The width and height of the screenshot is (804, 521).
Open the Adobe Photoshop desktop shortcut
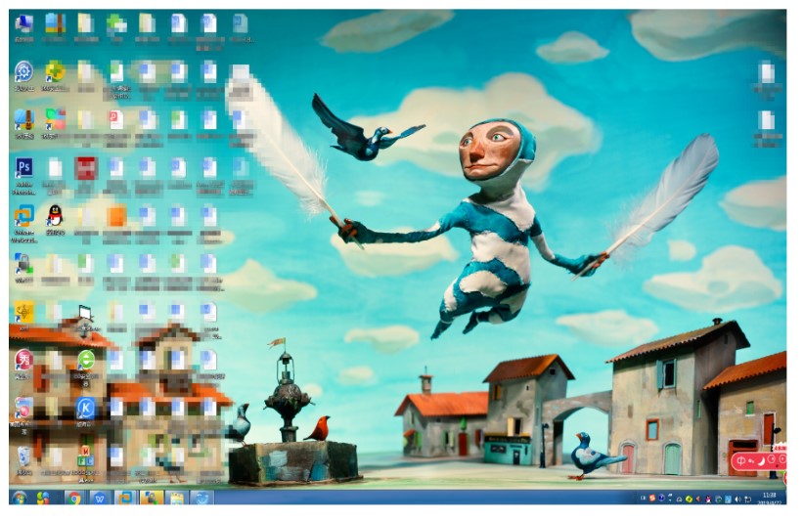click(x=24, y=175)
